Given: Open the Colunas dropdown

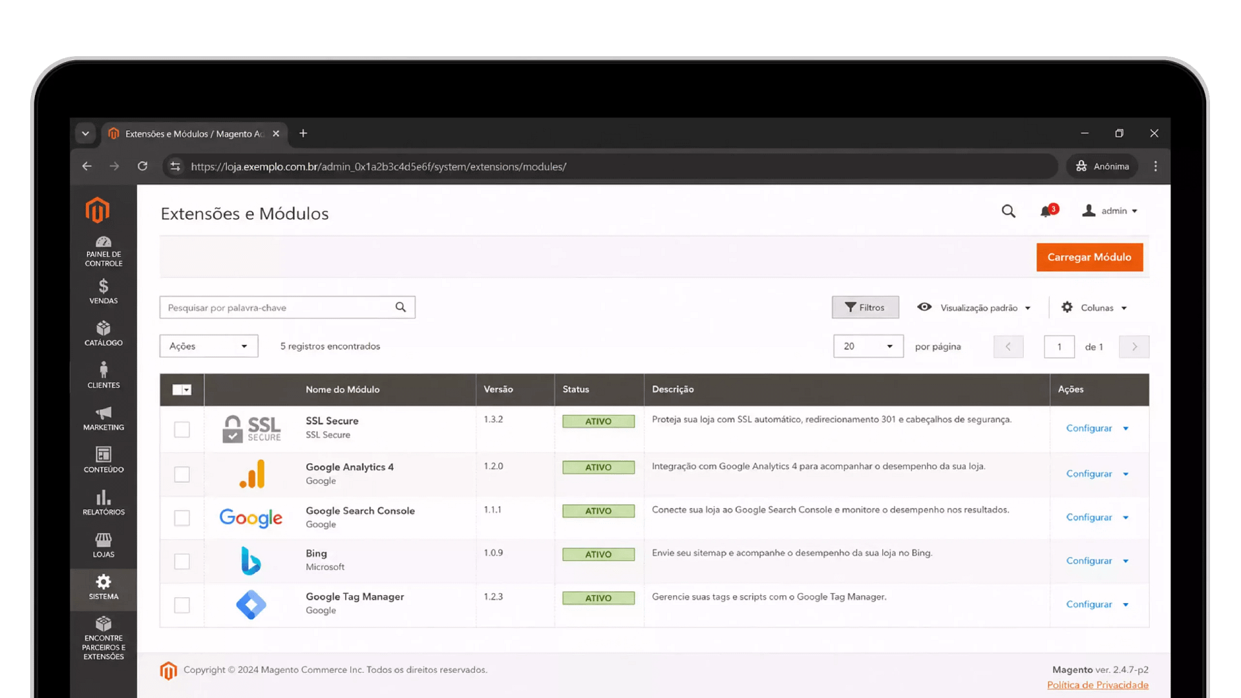Looking at the screenshot, I should (x=1094, y=308).
